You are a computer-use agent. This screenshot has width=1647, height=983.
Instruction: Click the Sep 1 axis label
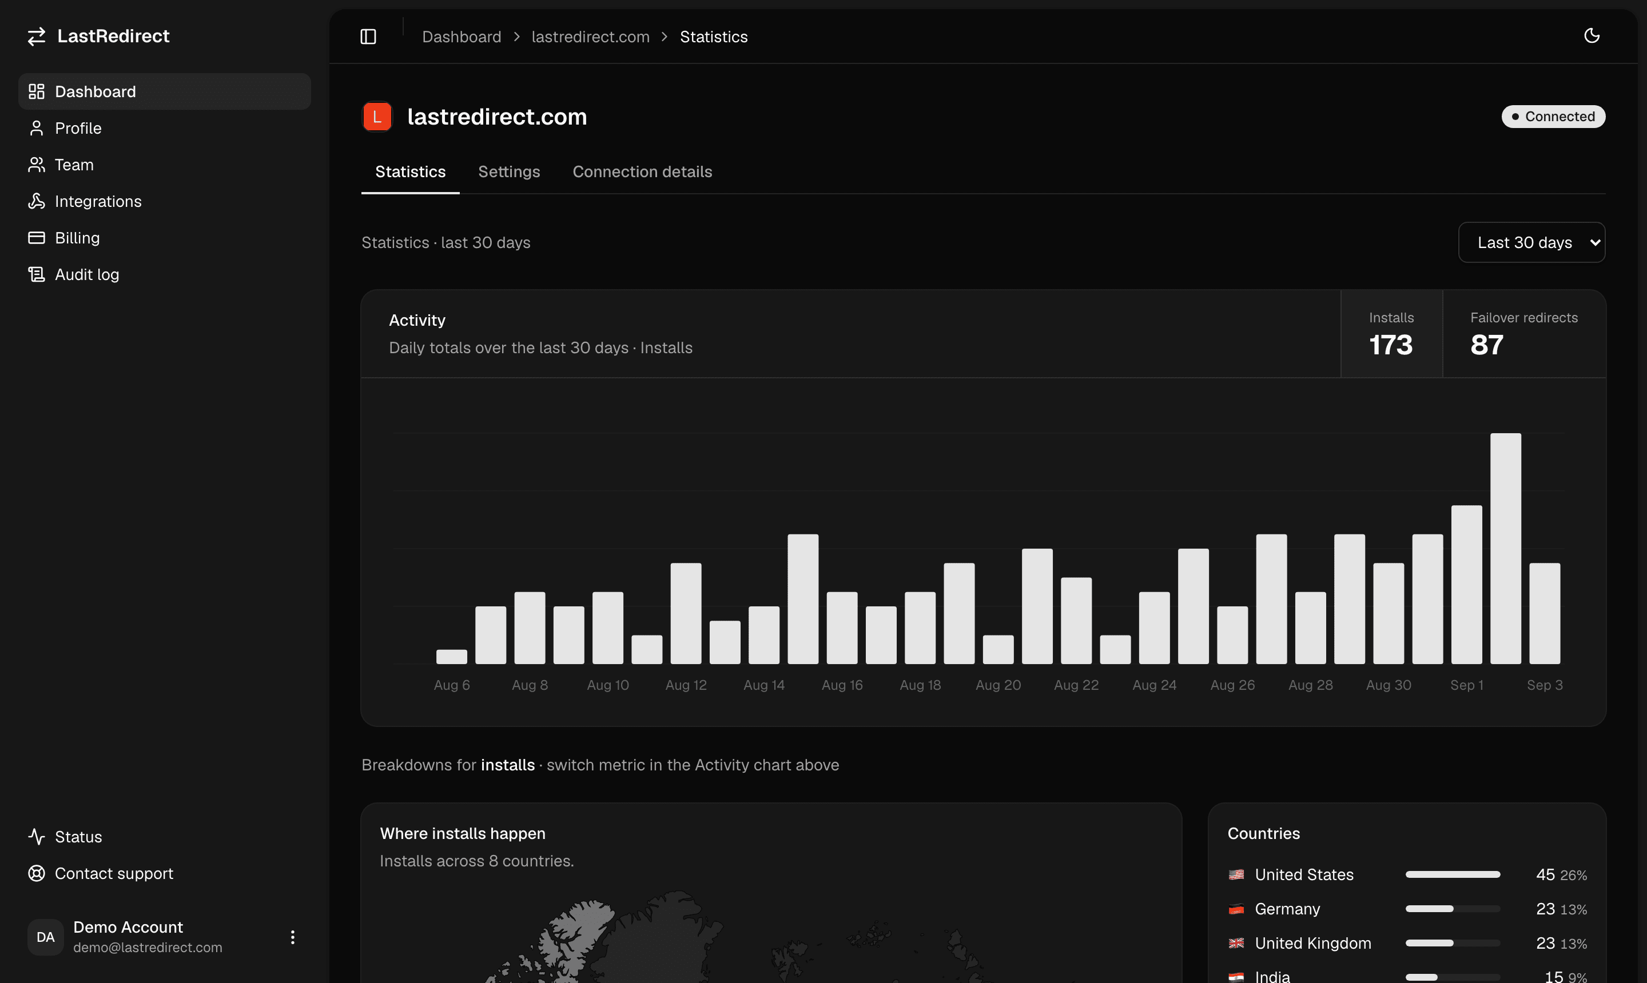1466,685
